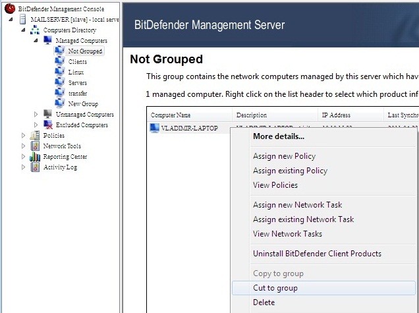Open the Reporting Center tree label
The width and height of the screenshot is (419, 313).
point(65,157)
